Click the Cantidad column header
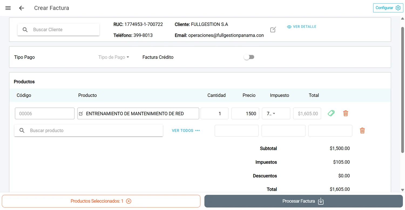The width and height of the screenshot is (405, 210). (x=217, y=95)
